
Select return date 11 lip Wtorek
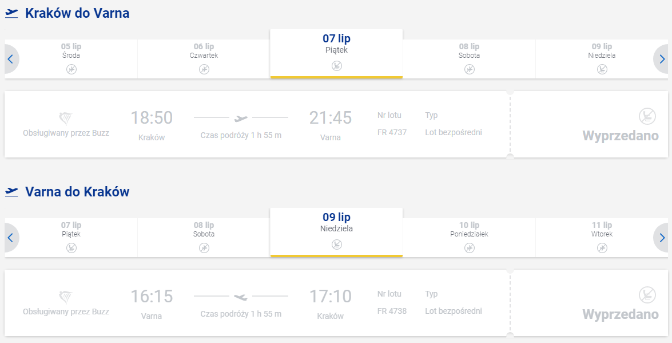(x=602, y=238)
